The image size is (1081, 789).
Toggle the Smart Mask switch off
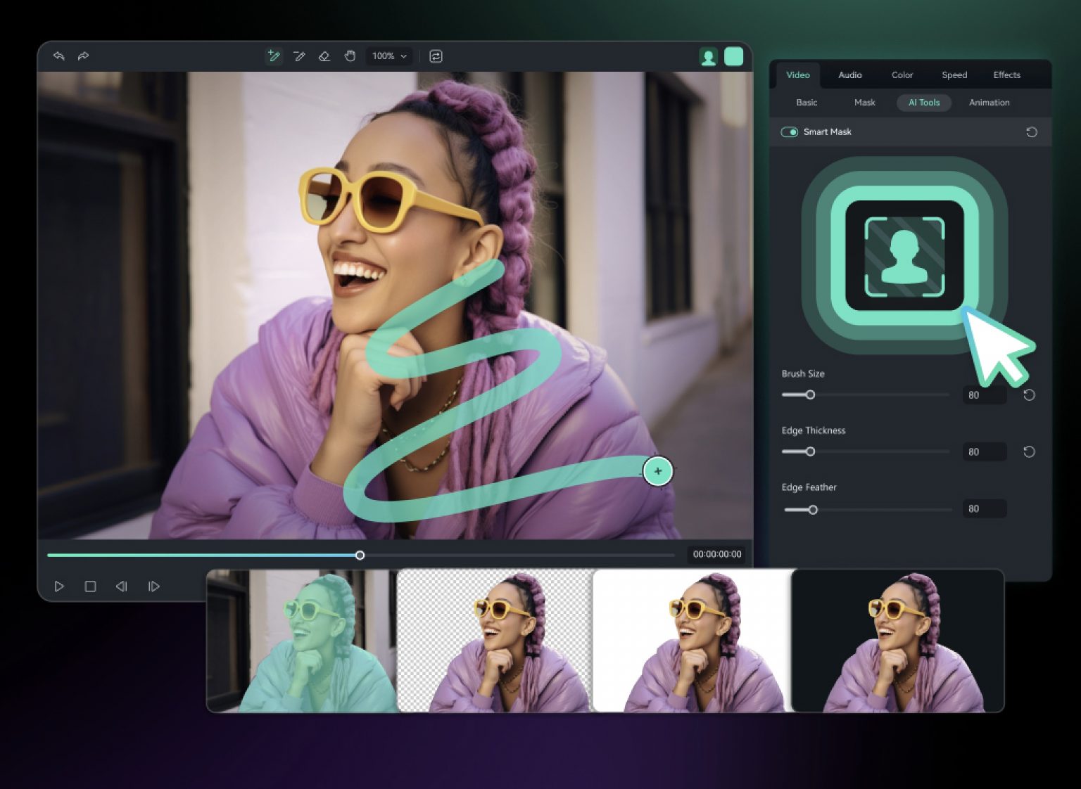tap(789, 131)
